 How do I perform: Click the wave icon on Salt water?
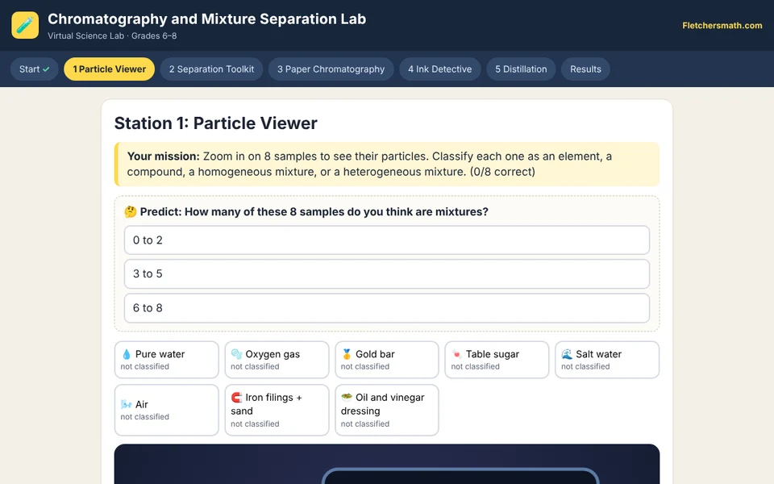(x=567, y=354)
